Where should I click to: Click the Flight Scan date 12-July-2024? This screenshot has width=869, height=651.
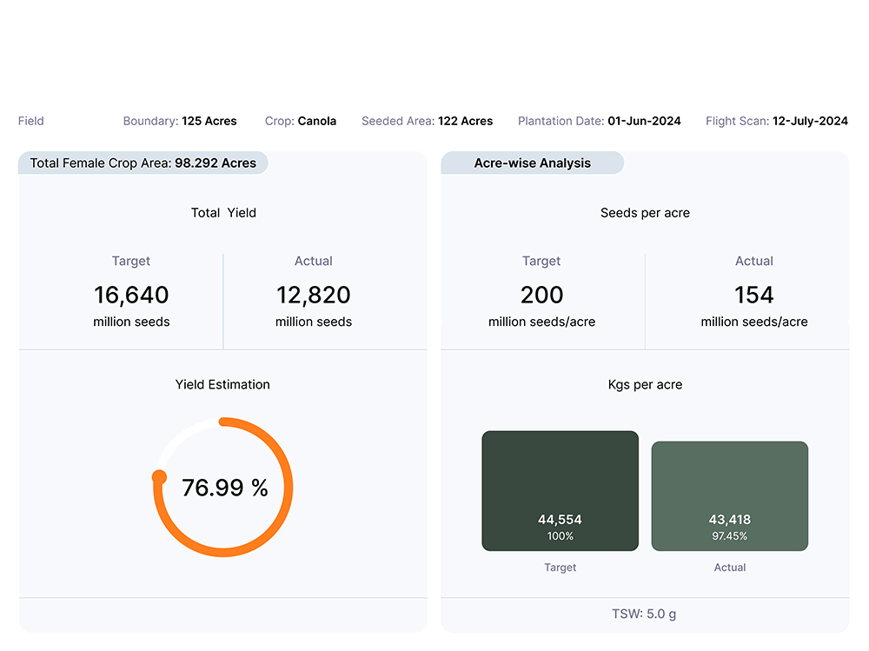pos(776,121)
